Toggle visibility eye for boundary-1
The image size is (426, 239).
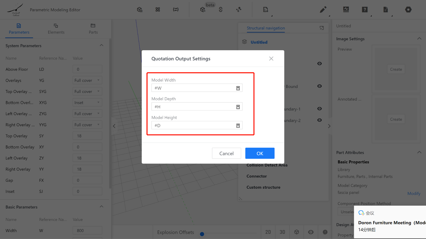pos(319,109)
